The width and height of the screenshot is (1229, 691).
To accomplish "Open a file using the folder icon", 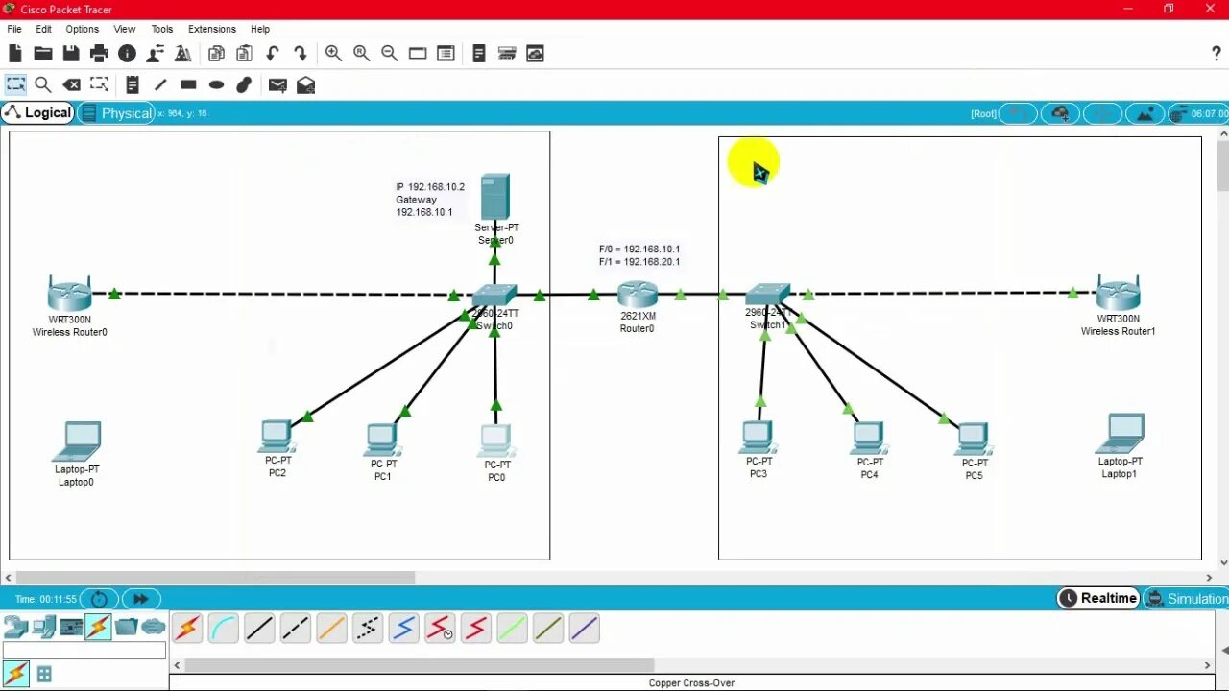I will point(43,54).
